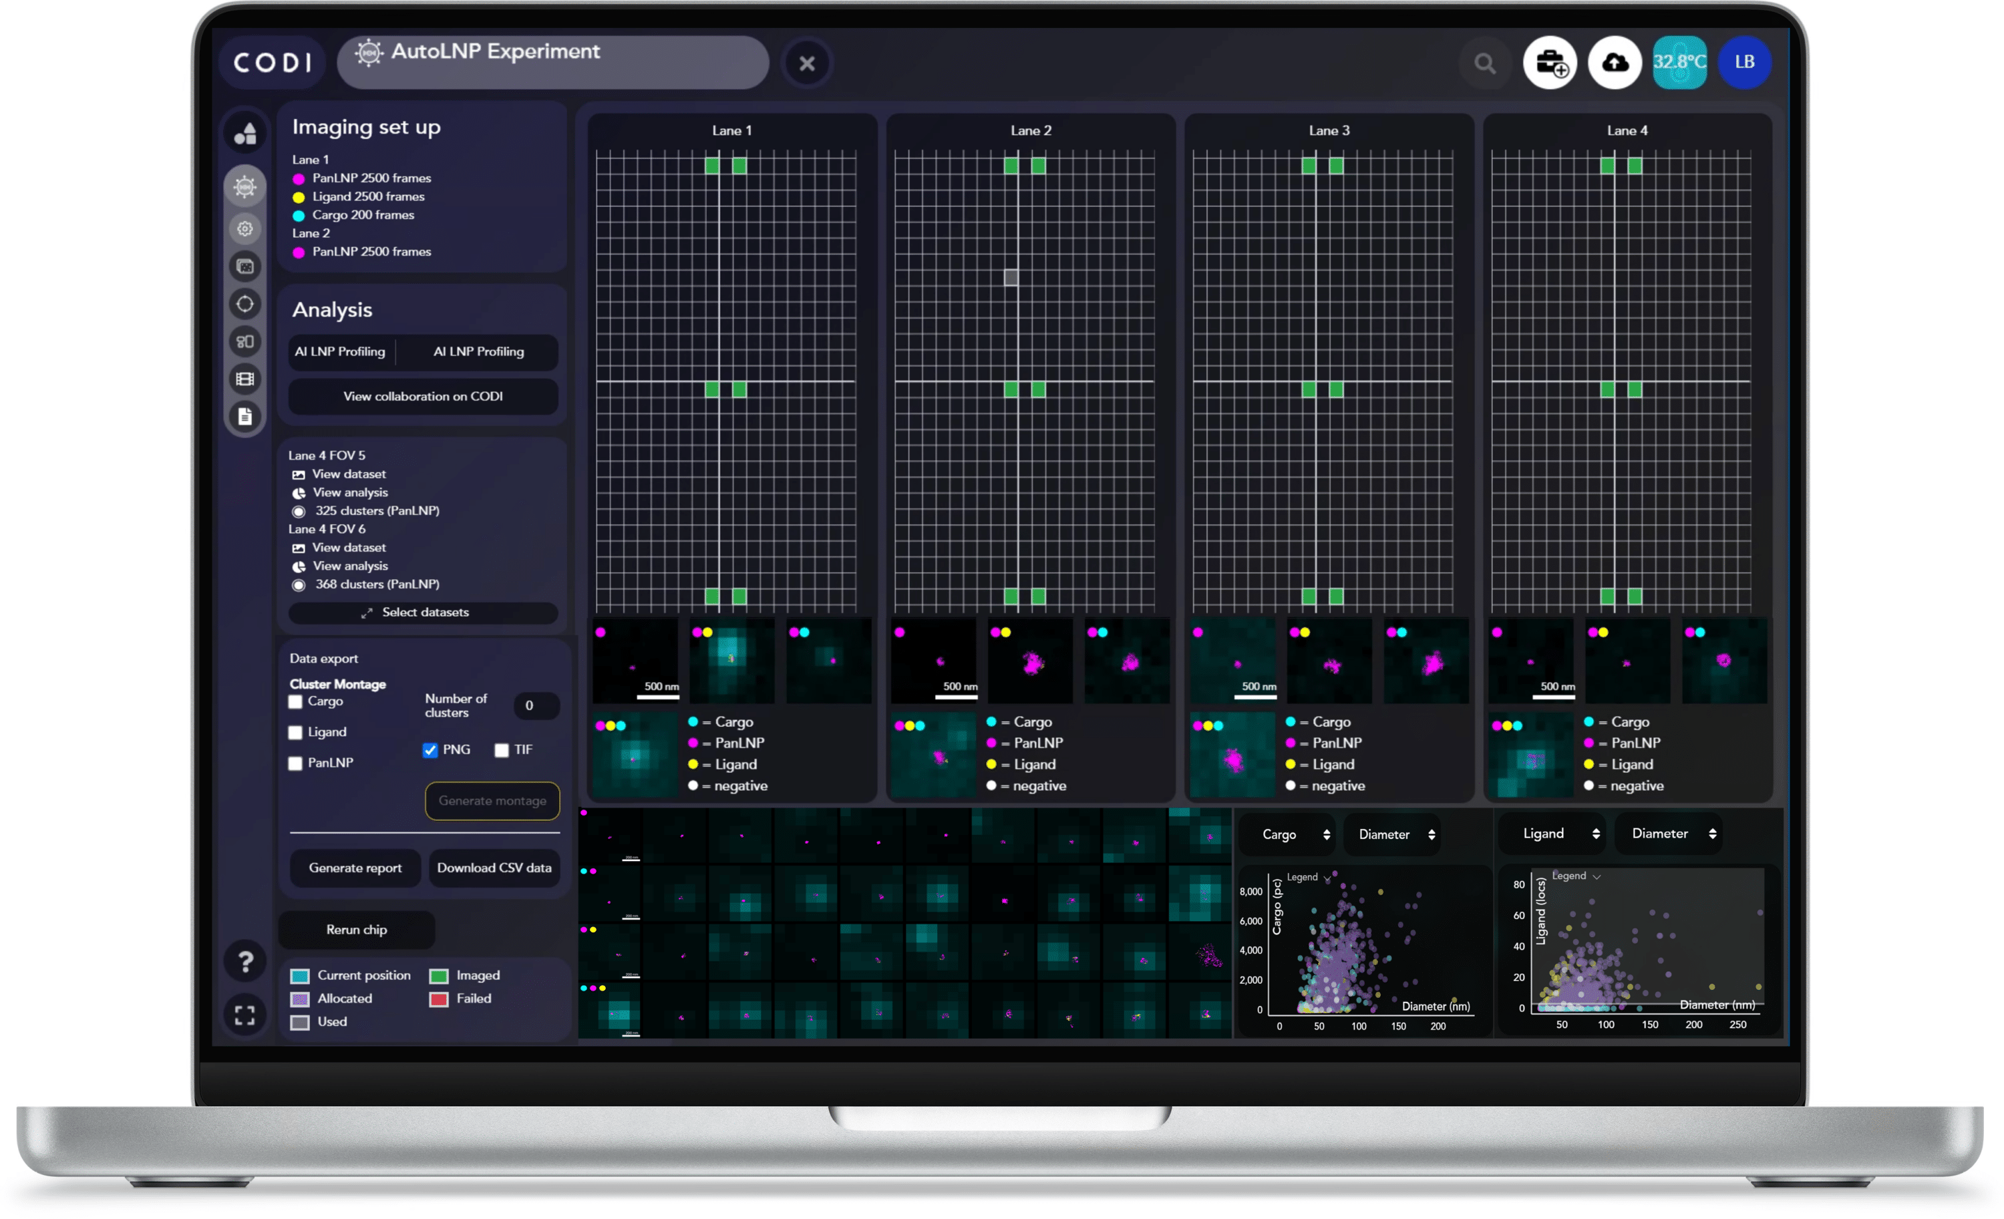Open the Cargo axis dropdown
The height and width of the screenshot is (1219, 2004).
coord(1295,835)
